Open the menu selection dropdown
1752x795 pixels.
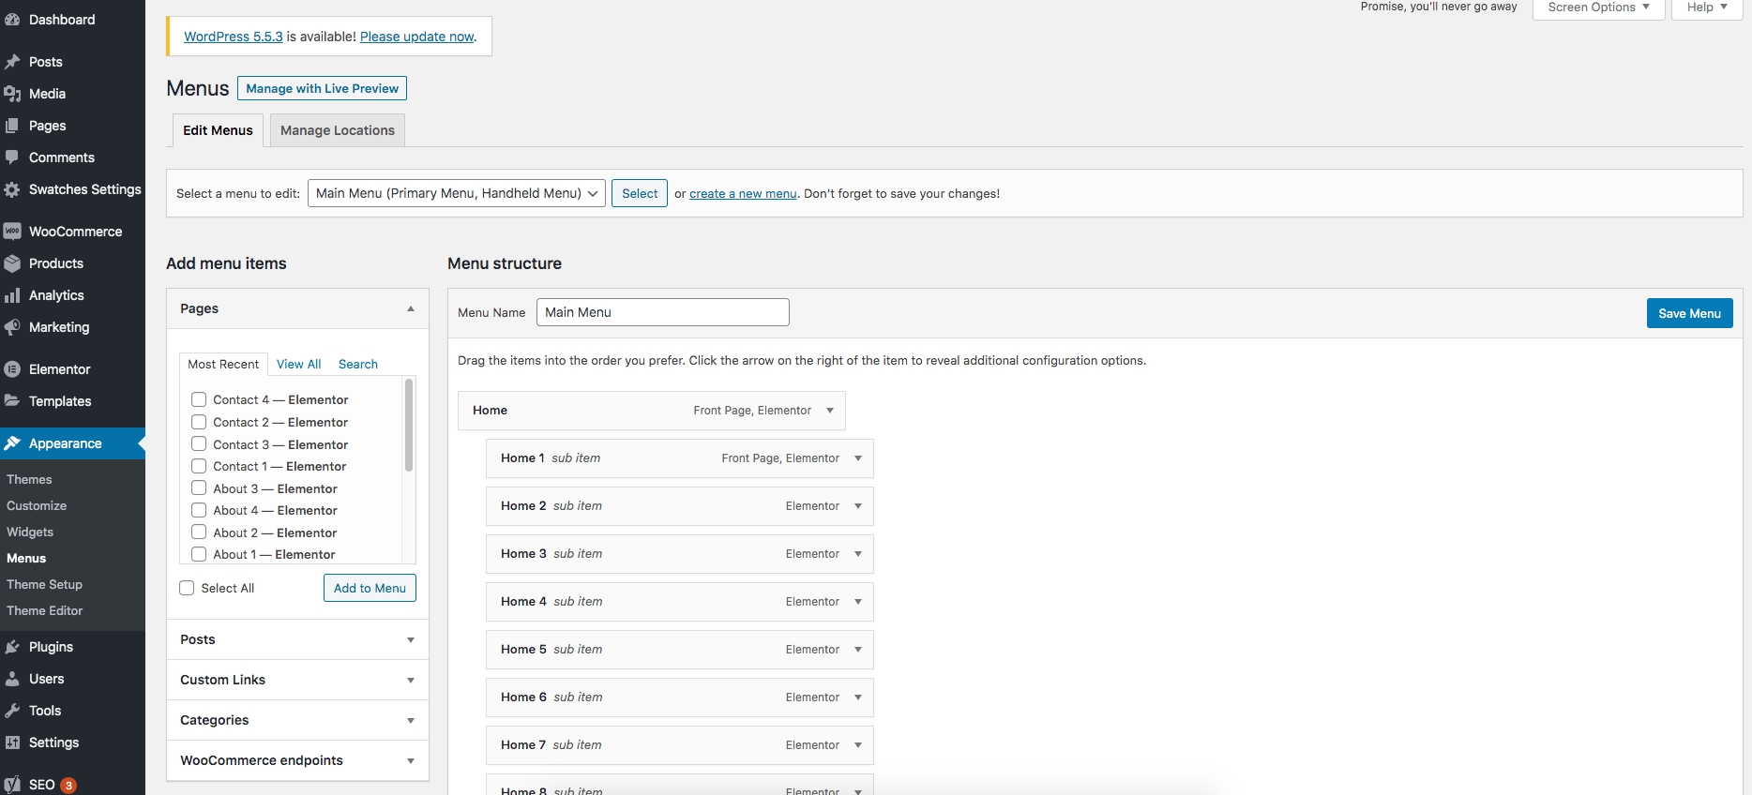pyautogui.click(x=456, y=193)
